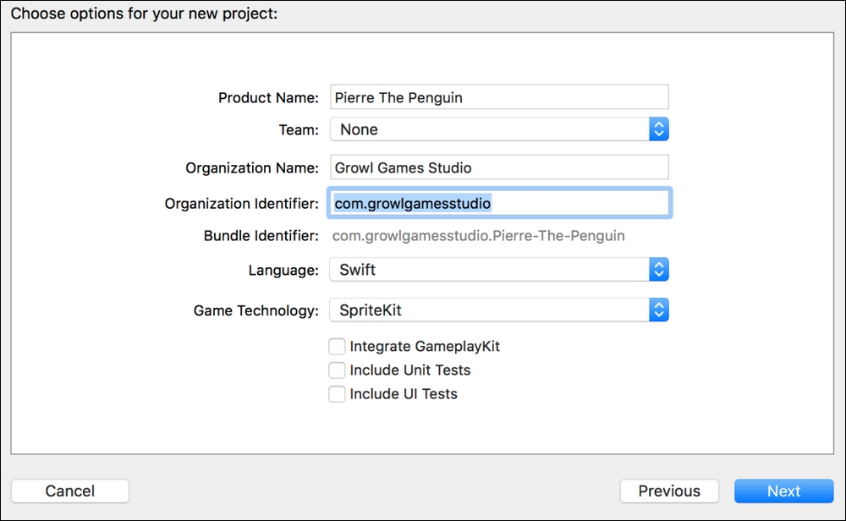Enable Include UI Tests

click(x=337, y=393)
